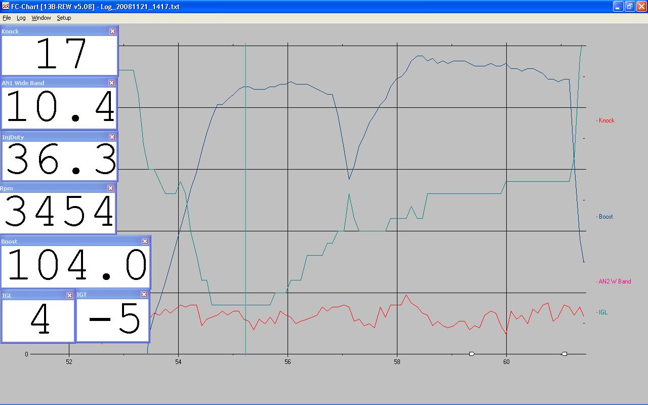Image resolution: width=648 pixels, height=405 pixels.
Task: Close the Rpm readout panel
Action: pos(111,188)
